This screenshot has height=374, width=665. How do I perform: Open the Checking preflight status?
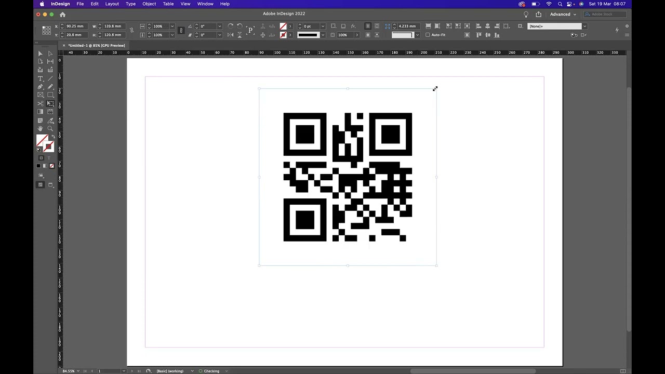[211, 371]
